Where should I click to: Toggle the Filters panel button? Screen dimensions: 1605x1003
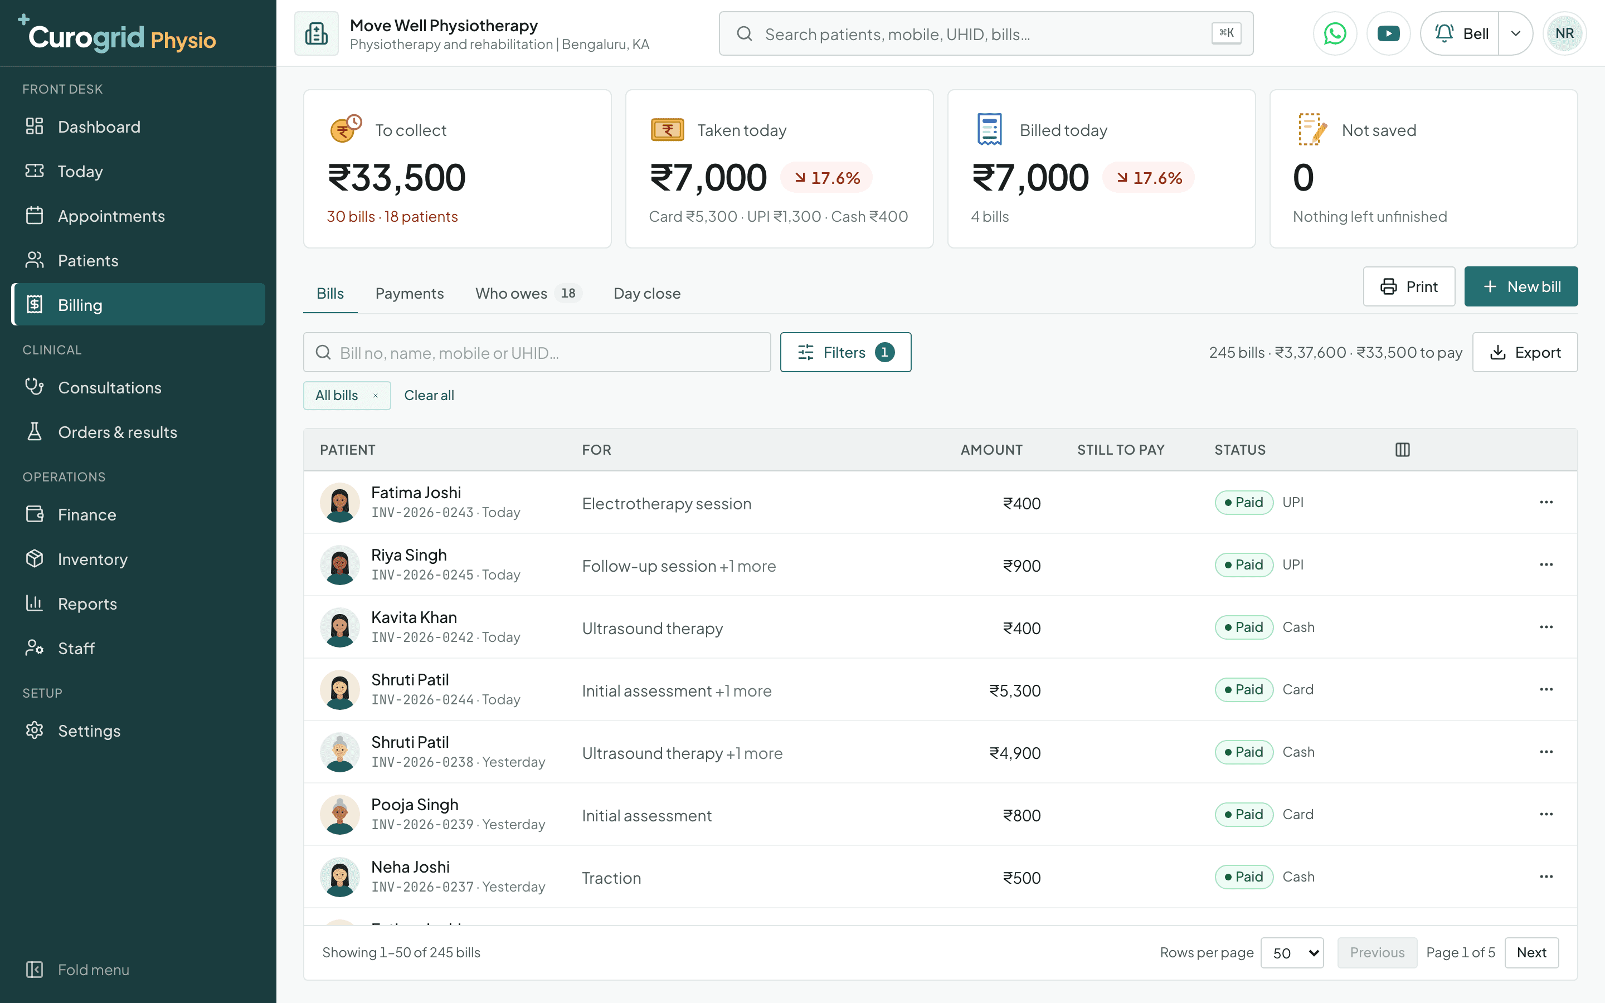tap(845, 352)
